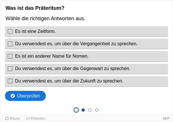Tick the Vergangenheit answer checkbox
Image resolution: width=173 pixels, height=122 pixels.
pyautogui.click(x=10, y=44)
